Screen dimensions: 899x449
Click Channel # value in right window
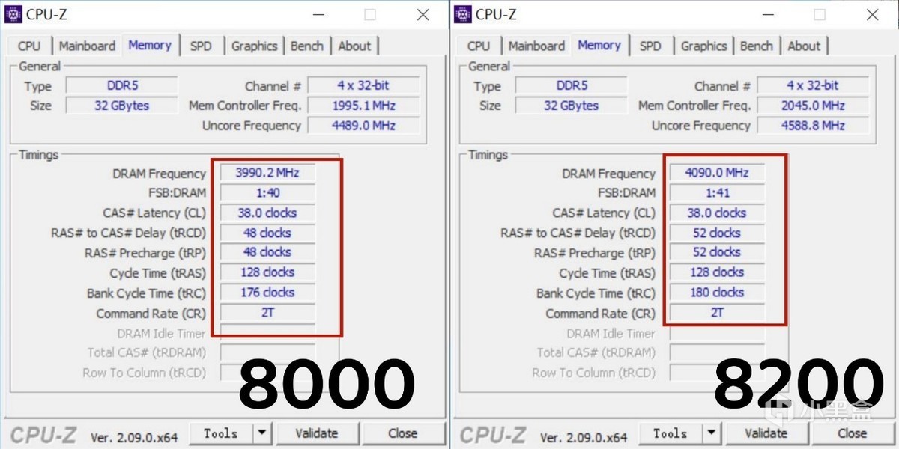pos(813,85)
